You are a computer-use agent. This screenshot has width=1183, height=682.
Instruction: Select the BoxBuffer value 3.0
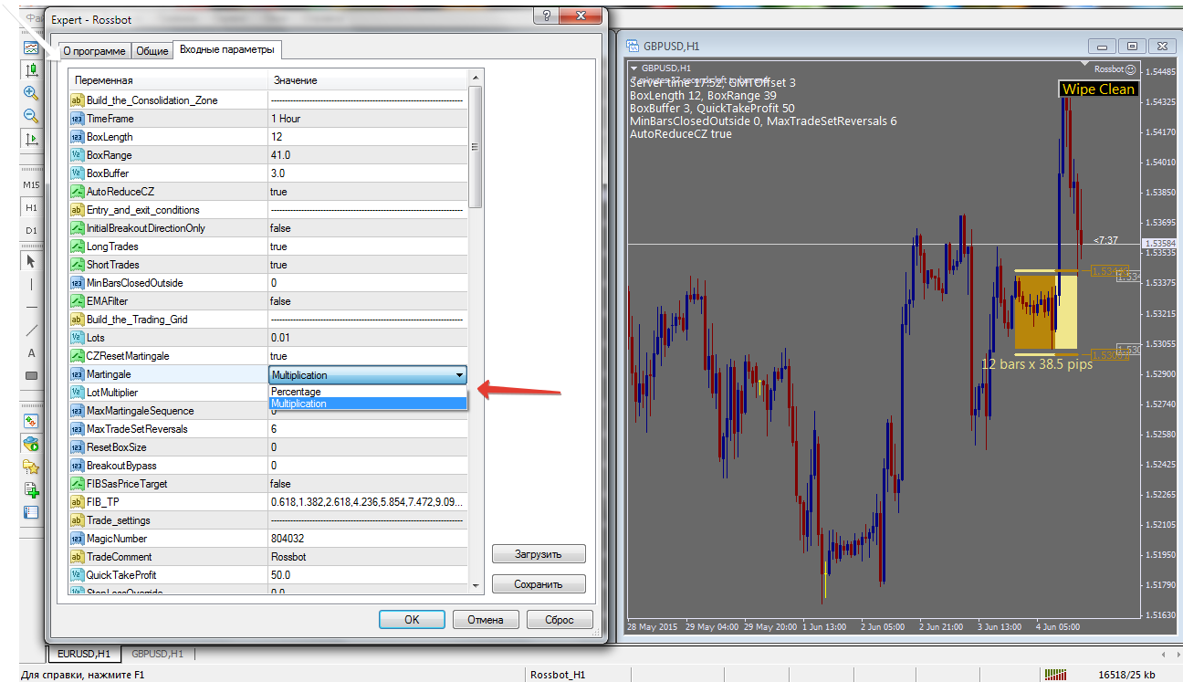click(368, 173)
